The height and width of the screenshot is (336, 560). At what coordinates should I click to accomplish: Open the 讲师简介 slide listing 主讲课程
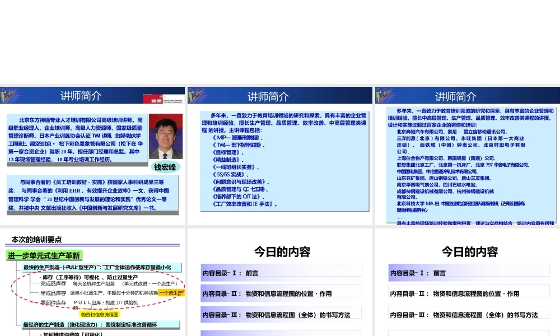[279, 155]
